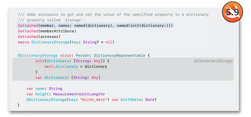
Task: Click the var name: String property
Action: (44, 88)
